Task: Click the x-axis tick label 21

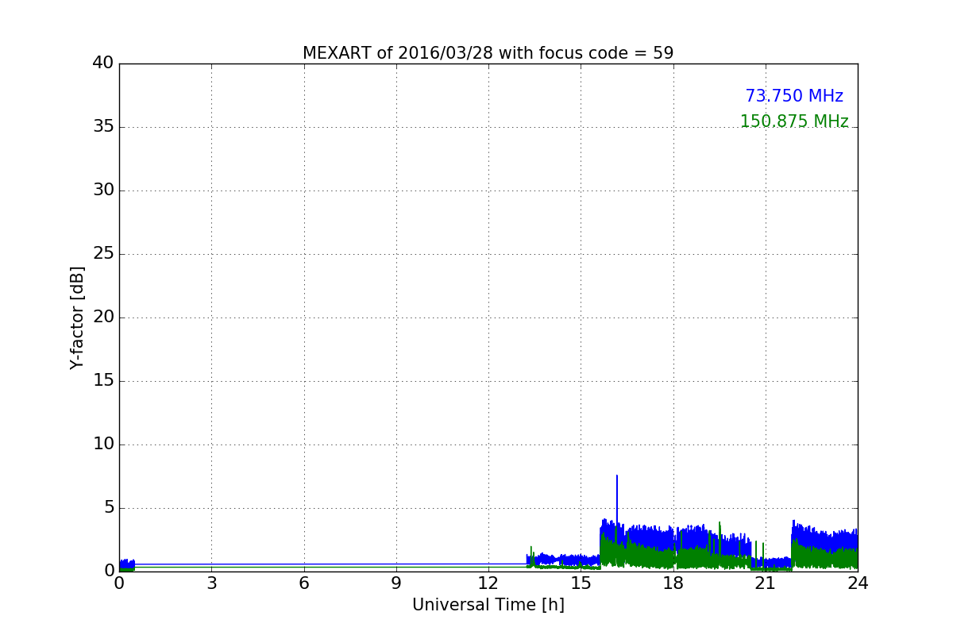Action: pyautogui.click(x=766, y=583)
